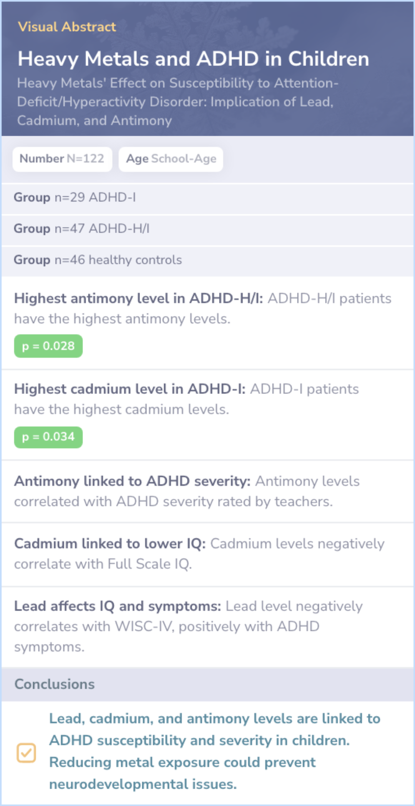Click Cadmium linked to lower IQ heading
This screenshot has width=415, height=806.
pyautogui.click(x=110, y=543)
